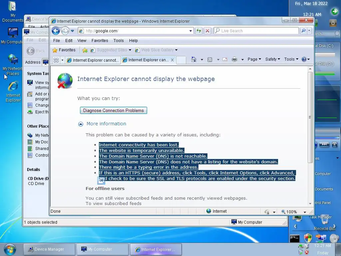Open the View menu in Internet Explorer
The width and height of the screenshot is (341, 256).
pos(82,40)
